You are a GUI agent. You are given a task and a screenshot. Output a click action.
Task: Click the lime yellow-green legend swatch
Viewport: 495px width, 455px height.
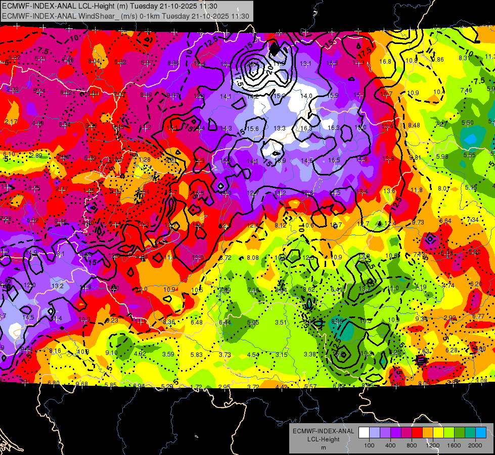[449, 432]
